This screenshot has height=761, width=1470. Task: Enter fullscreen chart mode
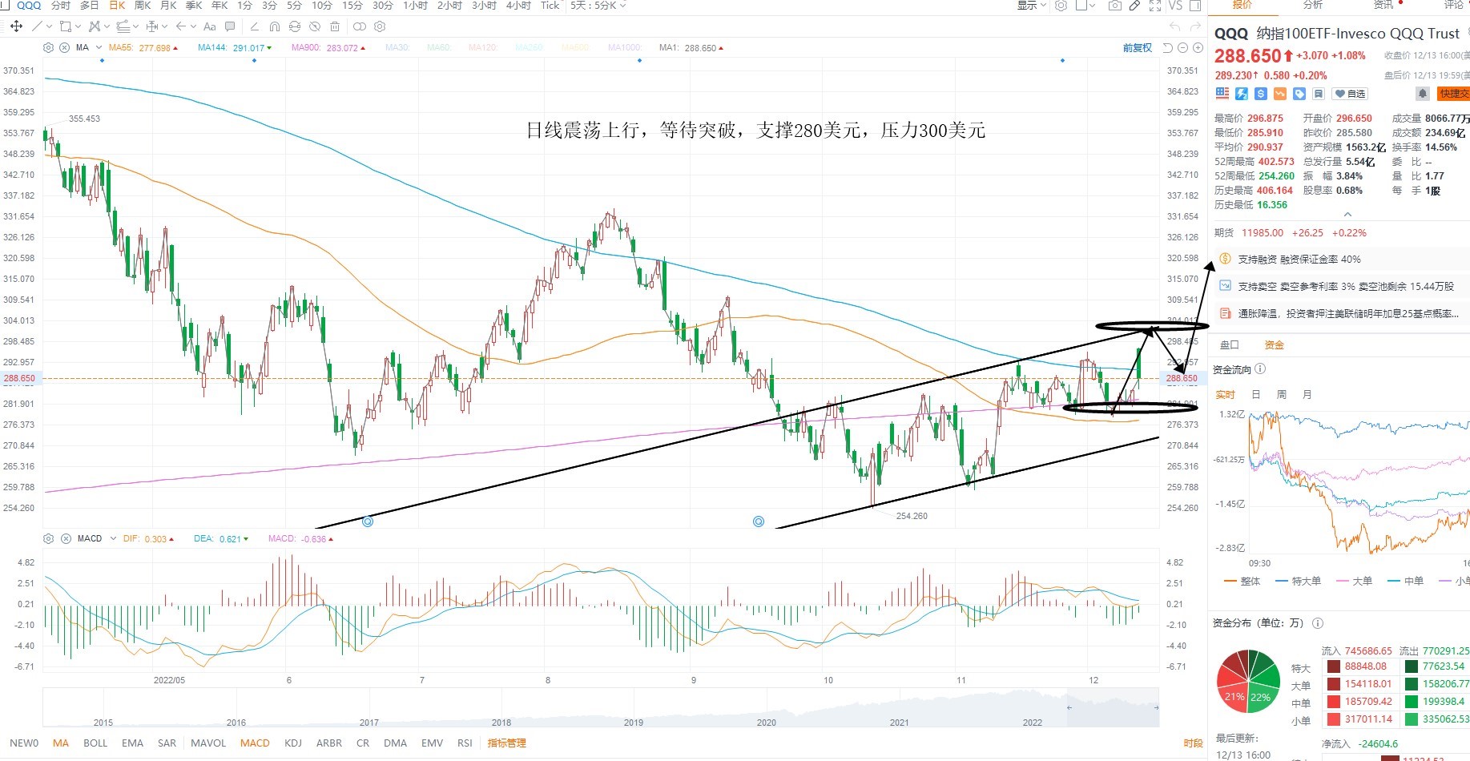pyautogui.click(x=1155, y=6)
